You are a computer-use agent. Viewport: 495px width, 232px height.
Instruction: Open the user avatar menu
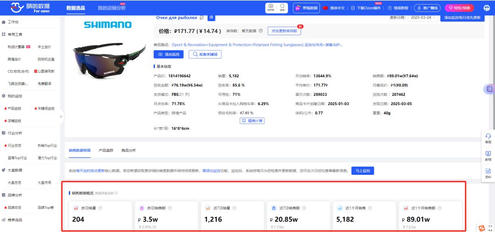coord(486,8)
